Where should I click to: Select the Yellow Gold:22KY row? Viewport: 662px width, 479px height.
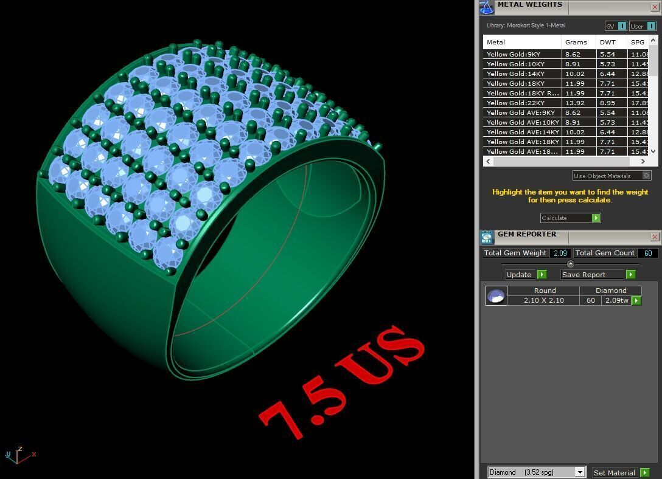[566, 103]
